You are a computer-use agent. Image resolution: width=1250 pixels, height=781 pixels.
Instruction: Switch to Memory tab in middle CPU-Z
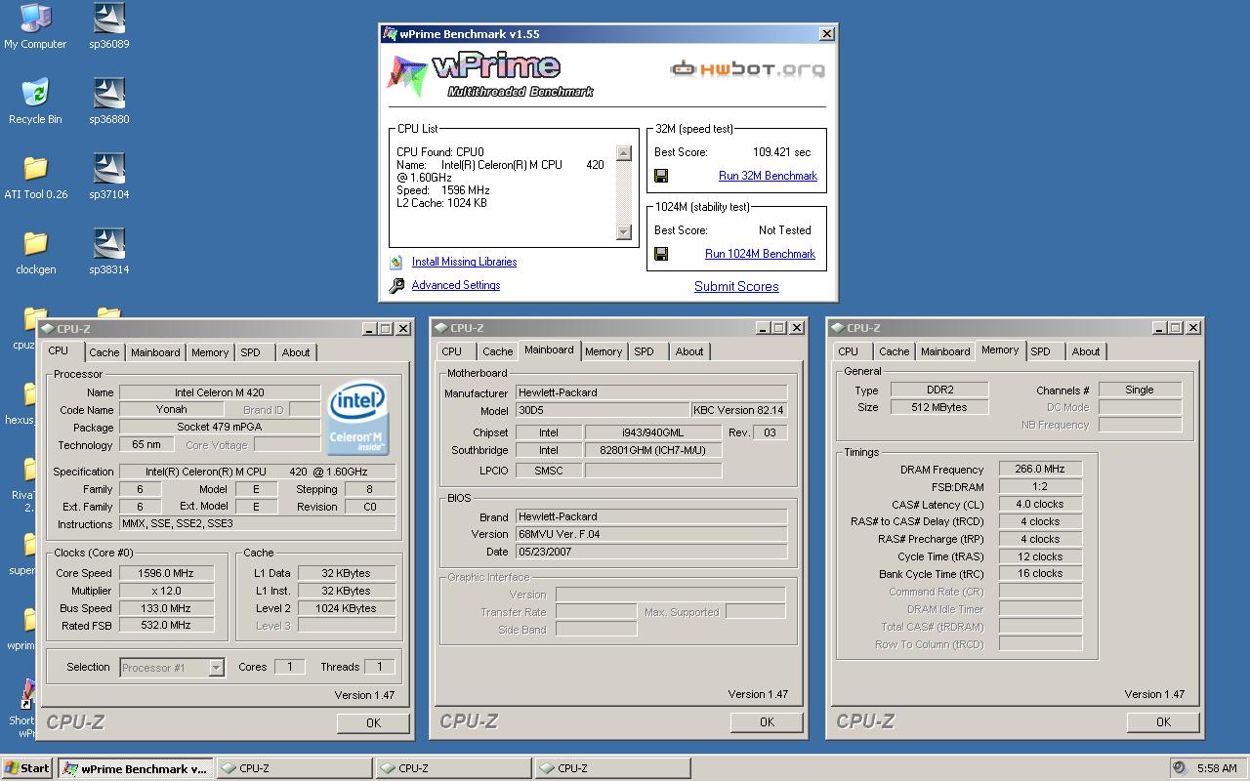click(x=604, y=351)
